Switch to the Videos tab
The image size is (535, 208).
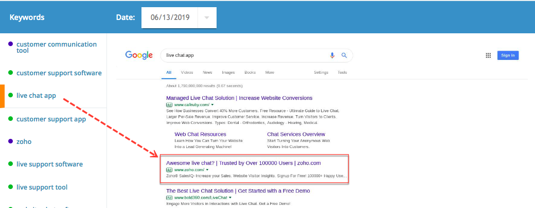coord(187,72)
